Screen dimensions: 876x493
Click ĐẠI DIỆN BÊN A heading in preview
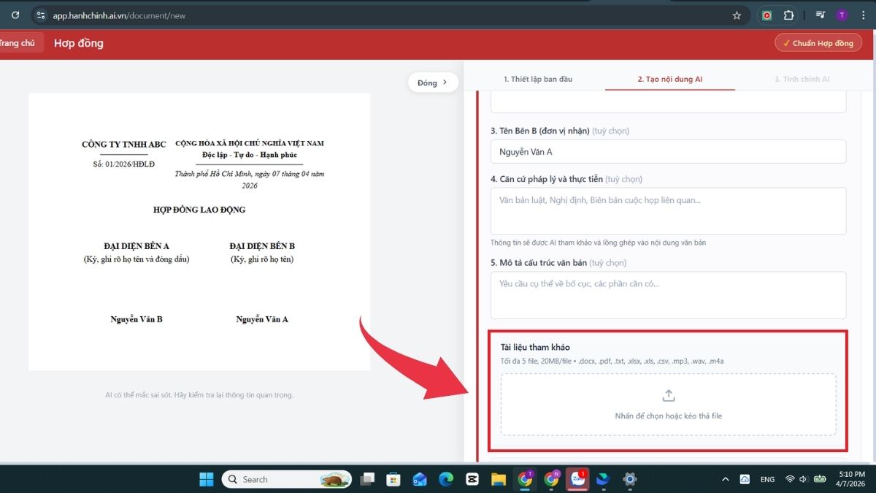137,246
